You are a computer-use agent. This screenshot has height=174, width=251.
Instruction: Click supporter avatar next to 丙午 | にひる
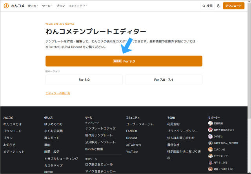(x=210, y=163)
